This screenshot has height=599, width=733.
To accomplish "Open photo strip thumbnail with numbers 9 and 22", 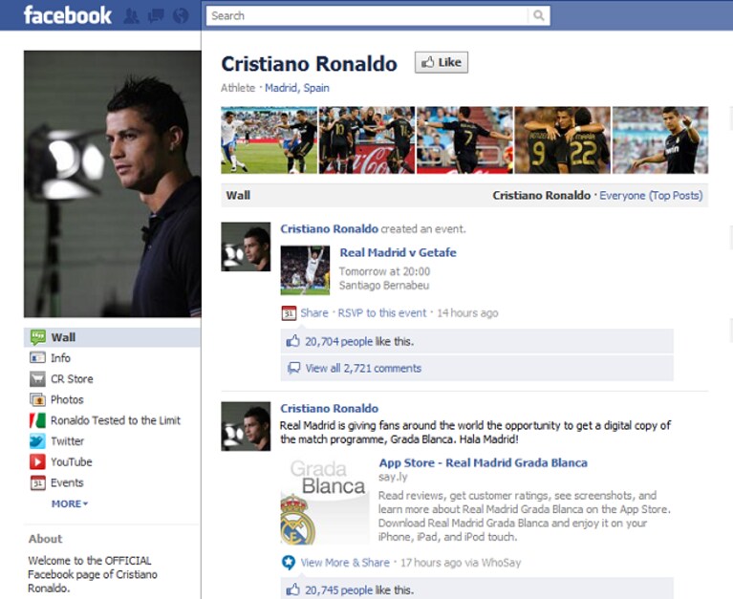I will 562,140.
